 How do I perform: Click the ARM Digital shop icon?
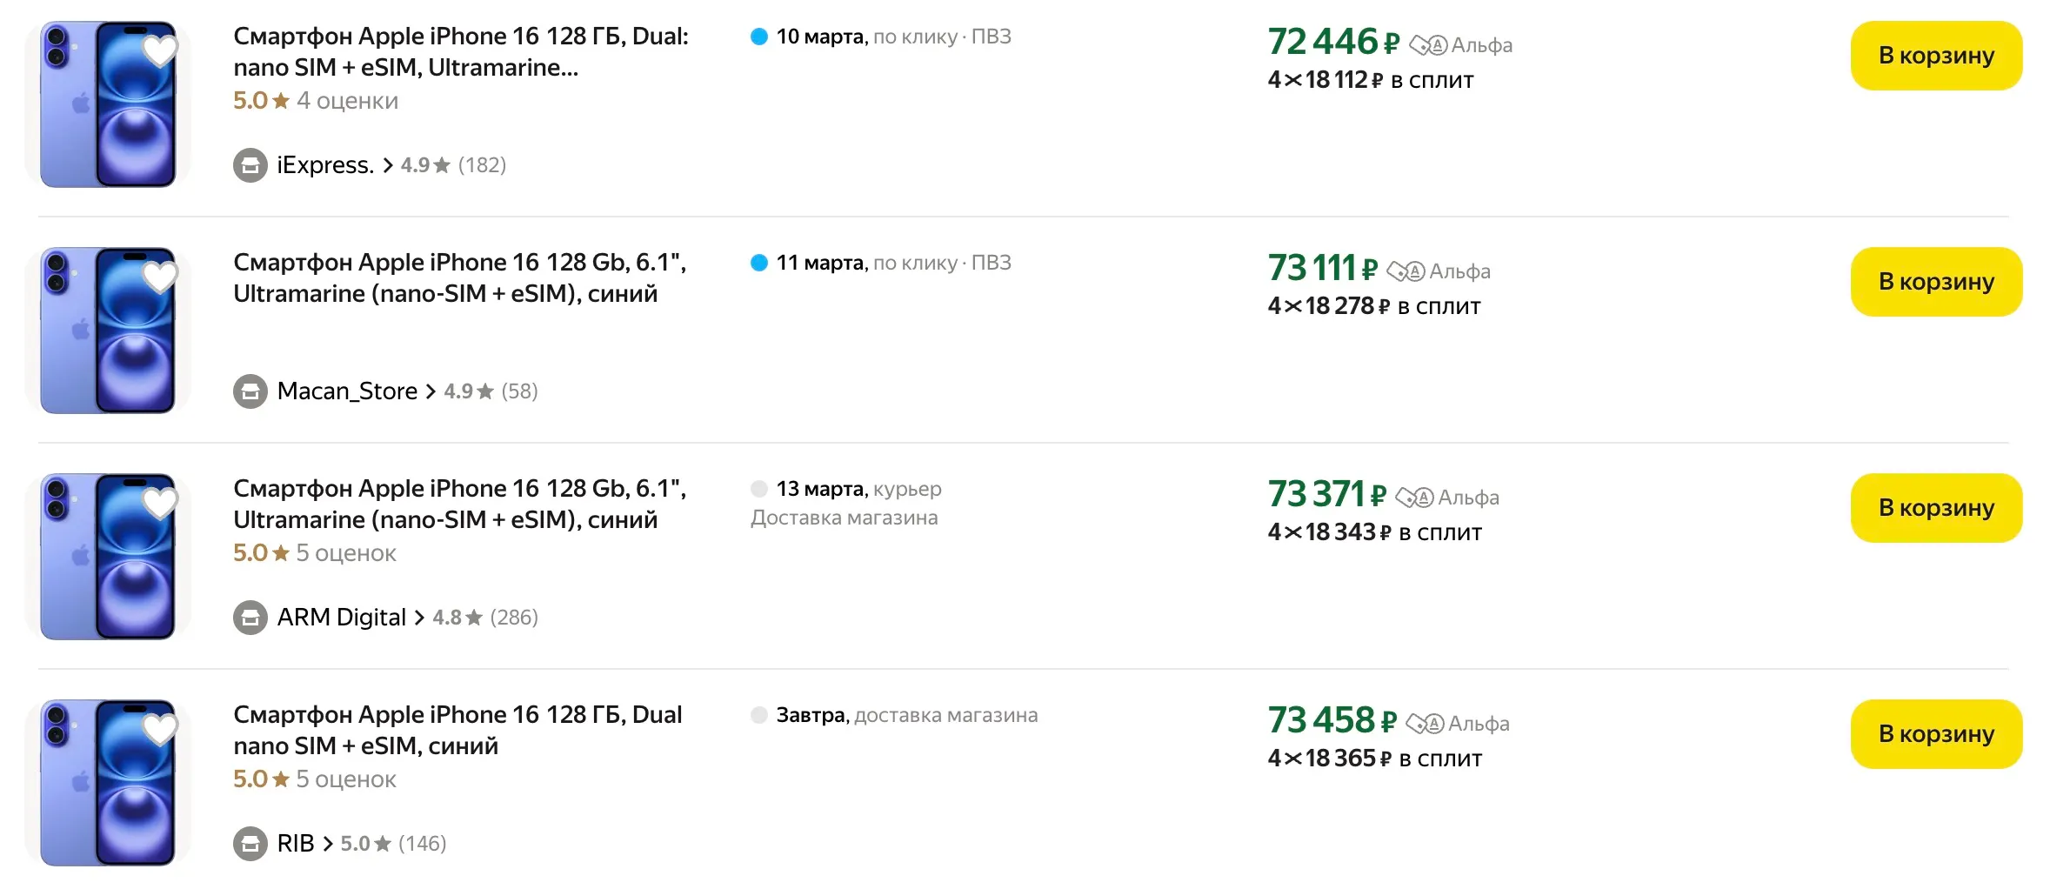tap(250, 618)
